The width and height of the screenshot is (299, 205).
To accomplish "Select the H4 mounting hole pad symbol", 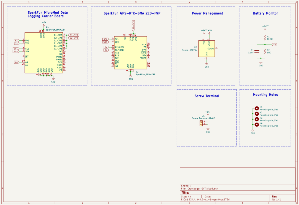I will (257, 124).
